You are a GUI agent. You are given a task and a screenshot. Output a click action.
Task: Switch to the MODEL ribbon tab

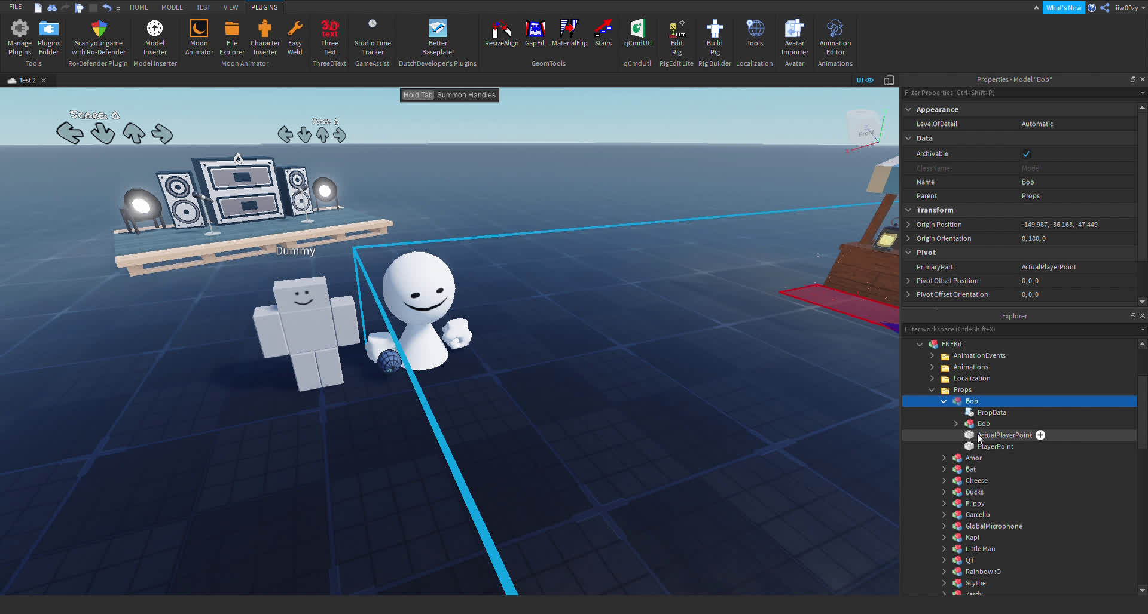coord(172,7)
